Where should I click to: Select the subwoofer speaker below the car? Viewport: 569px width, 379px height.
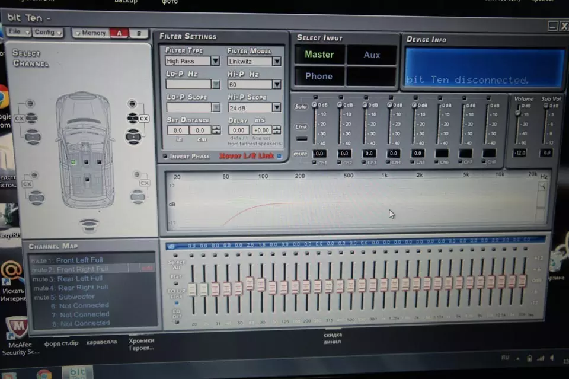[x=89, y=226]
